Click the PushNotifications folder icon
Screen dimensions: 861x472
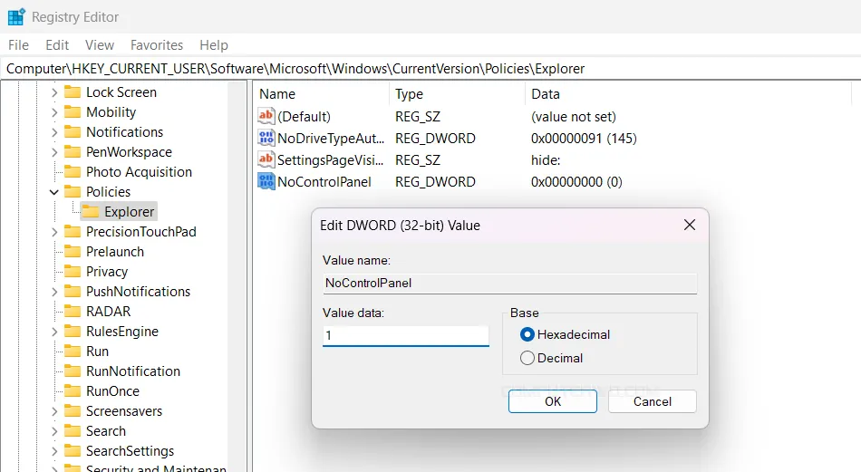coord(73,292)
